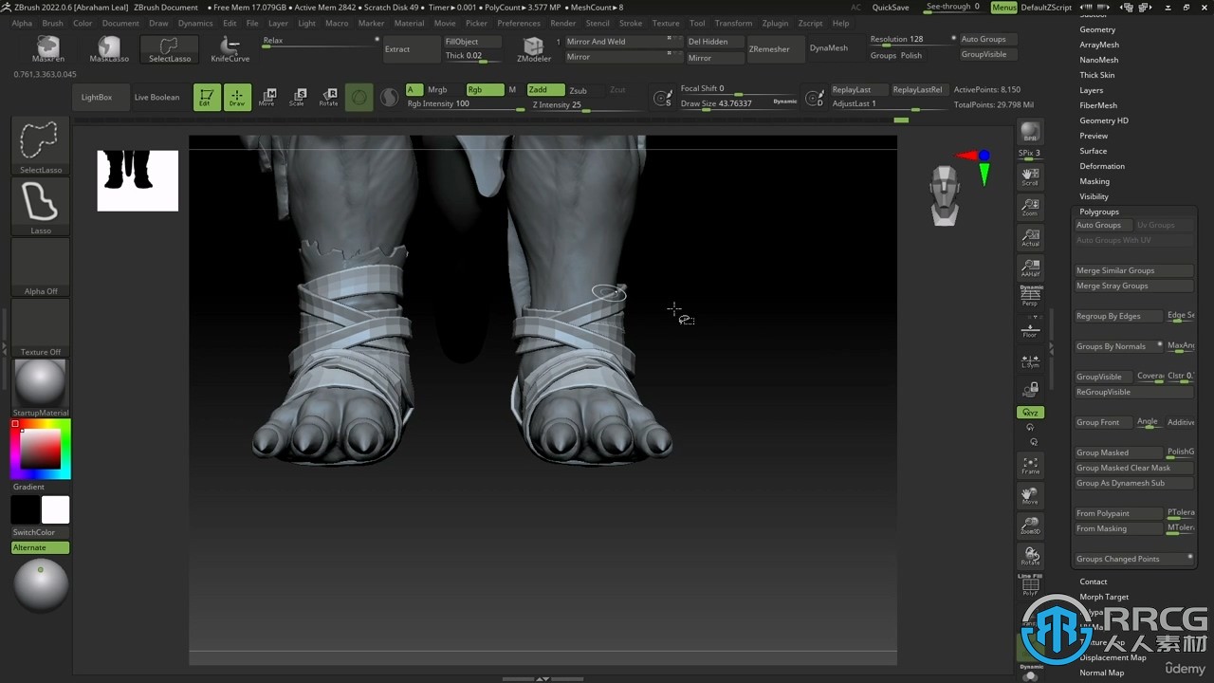Click the QuickSave button
Screen dimensions: 1214x683
pyautogui.click(x=891, y=7)
